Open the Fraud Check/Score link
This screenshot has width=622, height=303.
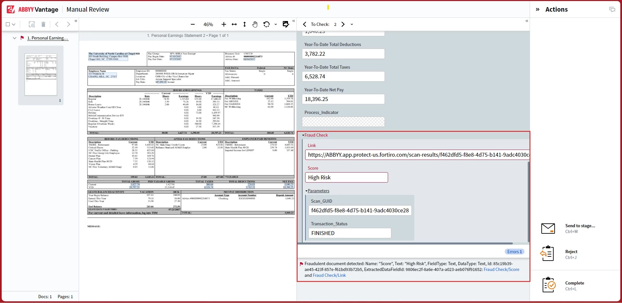point(501,269)
